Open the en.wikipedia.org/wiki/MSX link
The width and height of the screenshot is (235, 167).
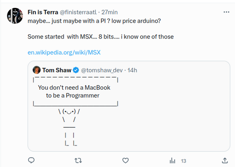click(64, 52)
